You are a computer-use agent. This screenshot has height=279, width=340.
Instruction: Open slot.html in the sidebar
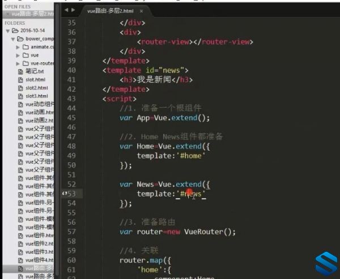coord(35,80)
